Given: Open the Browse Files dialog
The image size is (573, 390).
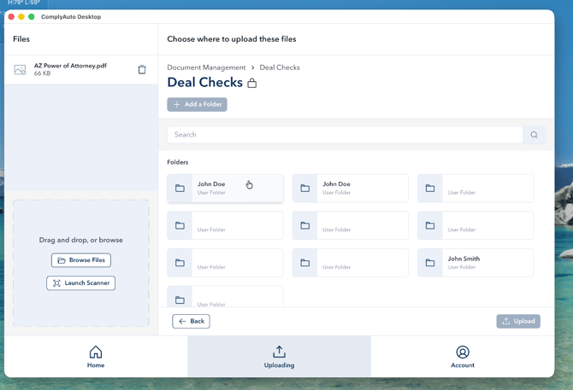Looking at the screenshot, I should click(x=81, y=260).
